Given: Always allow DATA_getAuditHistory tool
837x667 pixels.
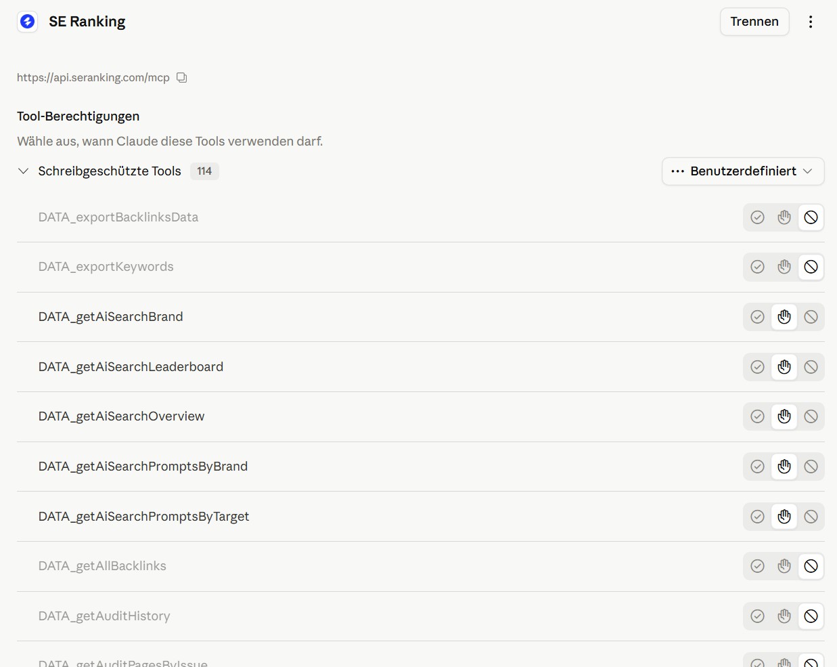Looking at the screenshot, I should (x=758, y=616).
